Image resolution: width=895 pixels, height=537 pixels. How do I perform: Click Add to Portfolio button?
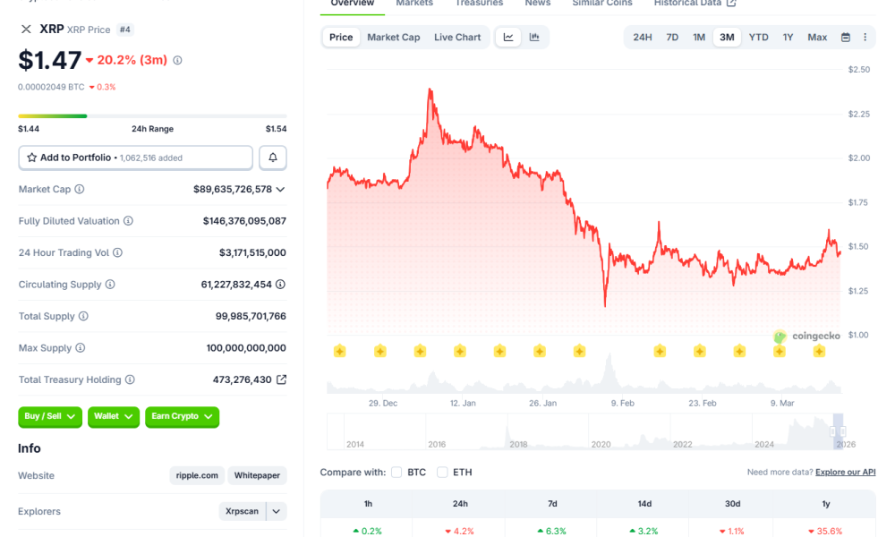[x=135, y=158]
